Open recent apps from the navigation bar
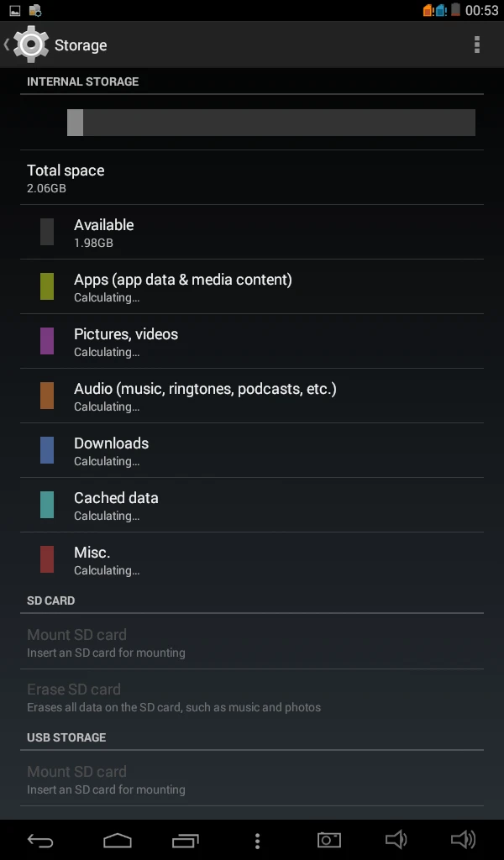Screen dimensions: 504x860 (186, 839)
